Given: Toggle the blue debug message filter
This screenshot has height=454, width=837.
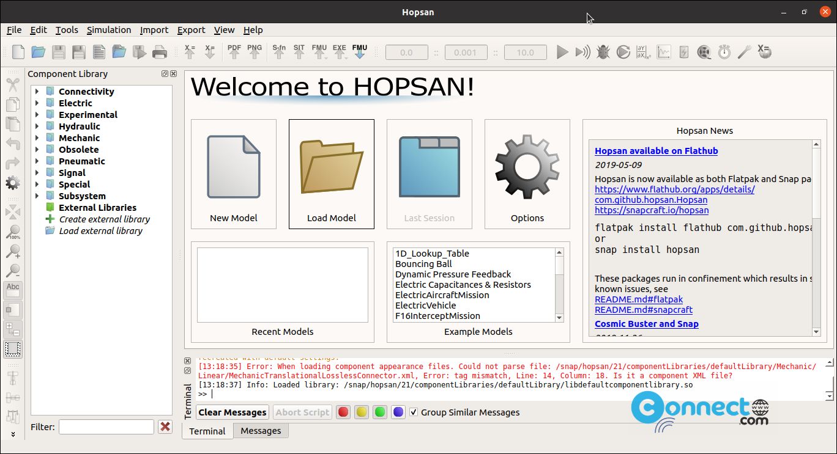Looking at the screenshot, I should [x=398, y=412].
